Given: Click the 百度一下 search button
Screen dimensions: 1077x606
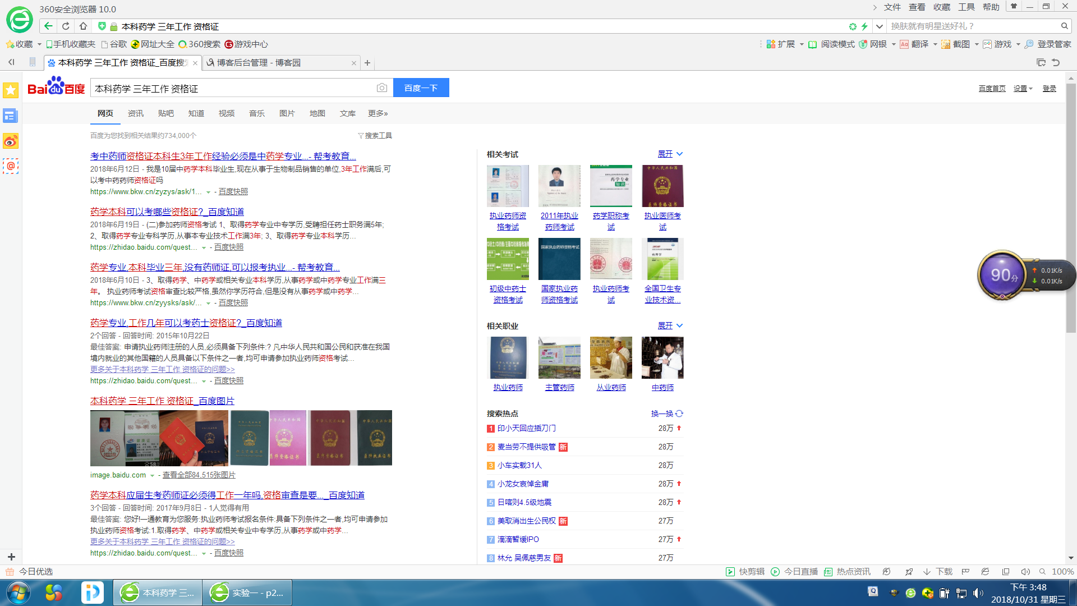Looking at the screenshot, I should 421,88.
